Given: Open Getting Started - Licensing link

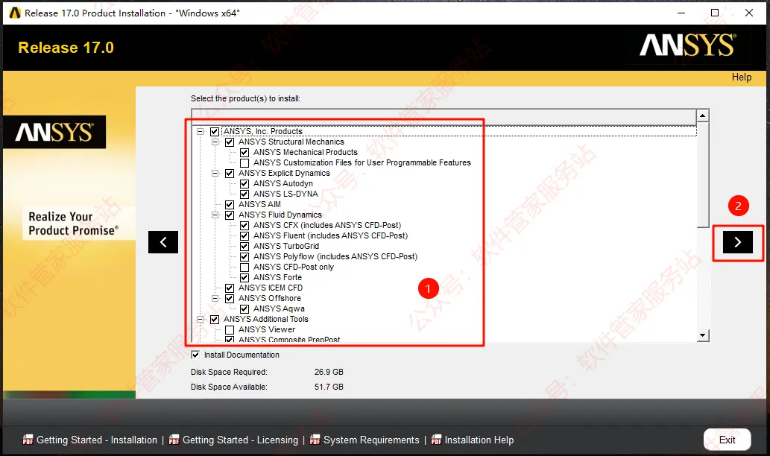Looking at the screenshot, I should (240, 440).
